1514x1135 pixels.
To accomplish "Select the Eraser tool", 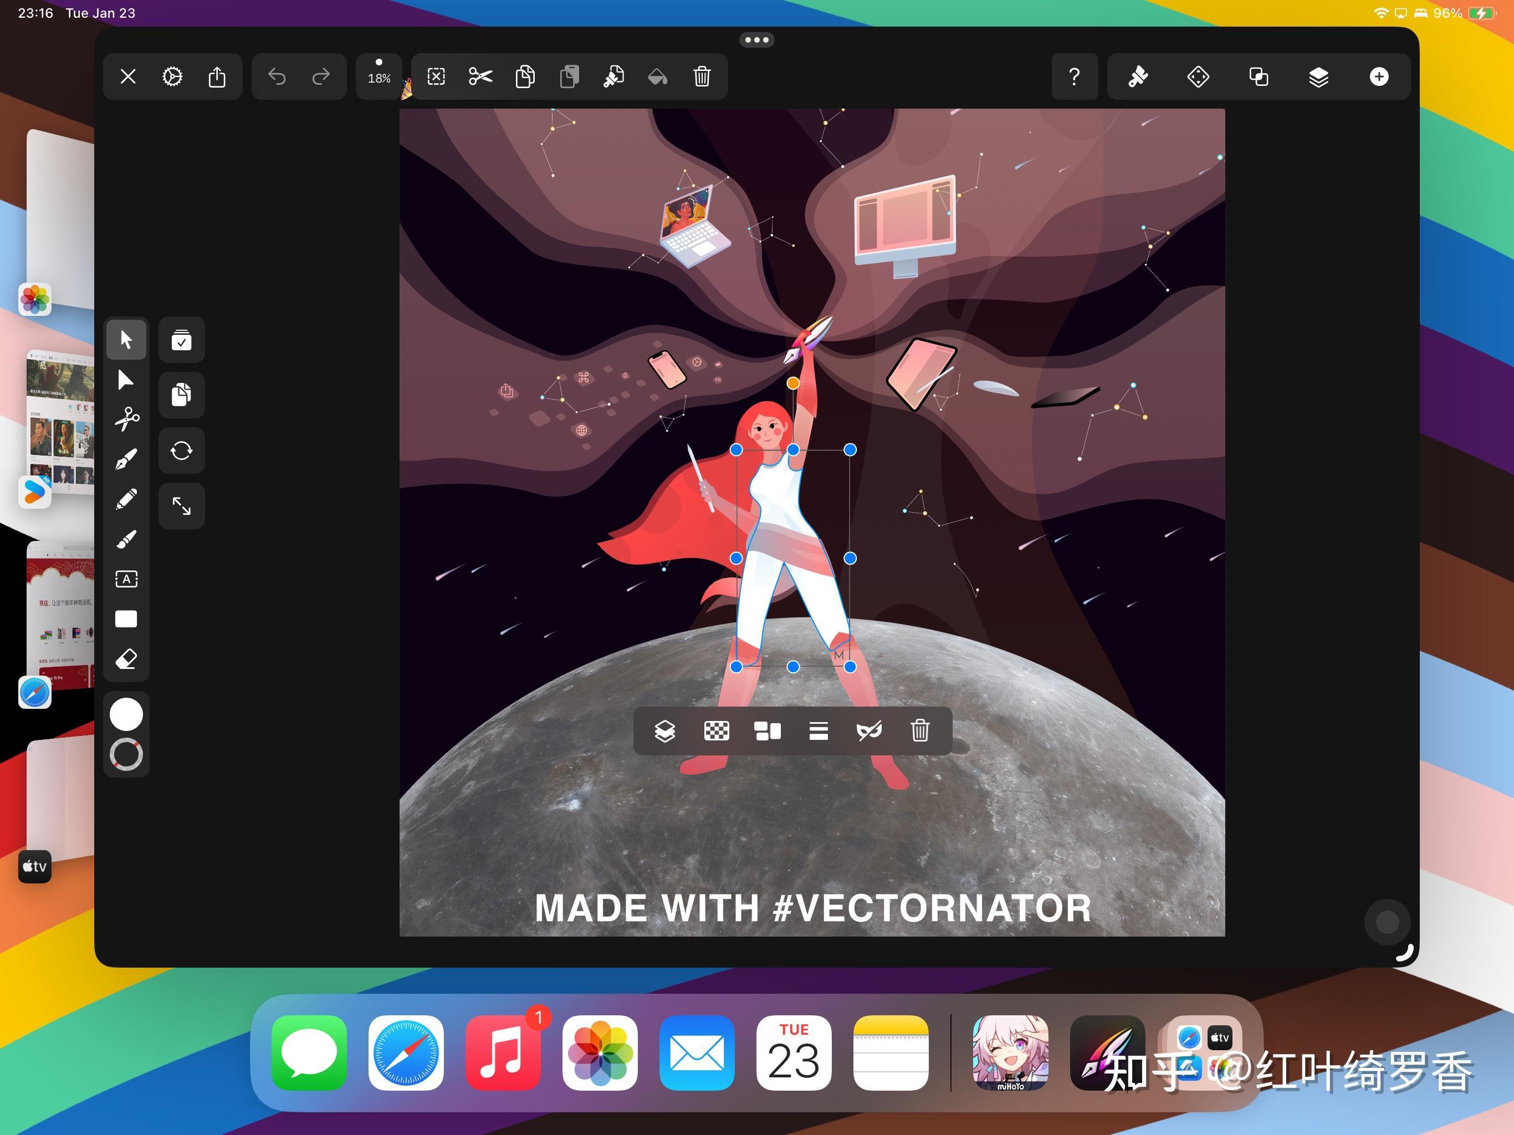I will (126, 659).
